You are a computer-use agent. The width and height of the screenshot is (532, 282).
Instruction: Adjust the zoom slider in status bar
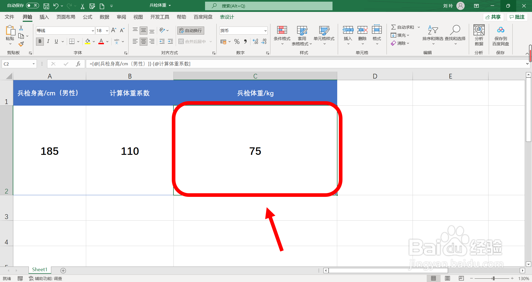pos(493,278)
